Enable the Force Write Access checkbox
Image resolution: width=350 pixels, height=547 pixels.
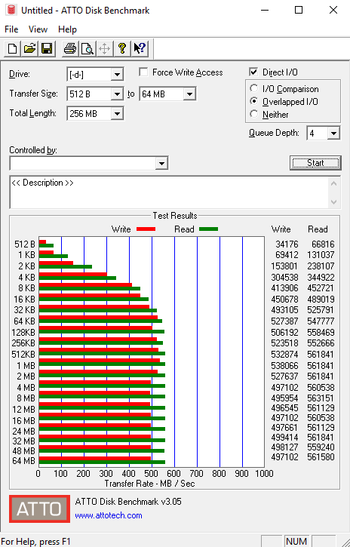[x=143, y=72]
